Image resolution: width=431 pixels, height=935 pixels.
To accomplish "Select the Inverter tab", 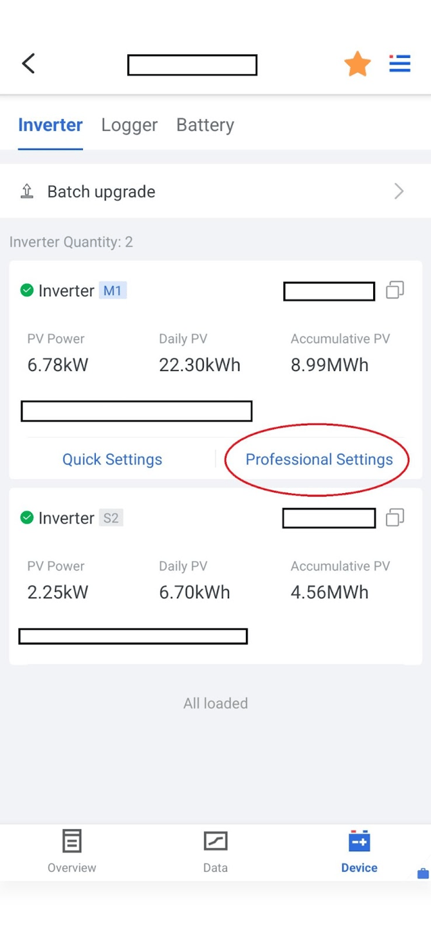I will [x=50, y=125].
